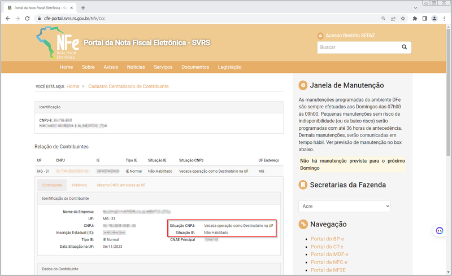Screen dimensions: 452x276
Task: Reload the page with refresh icon
Action: [x=27, y=19]
